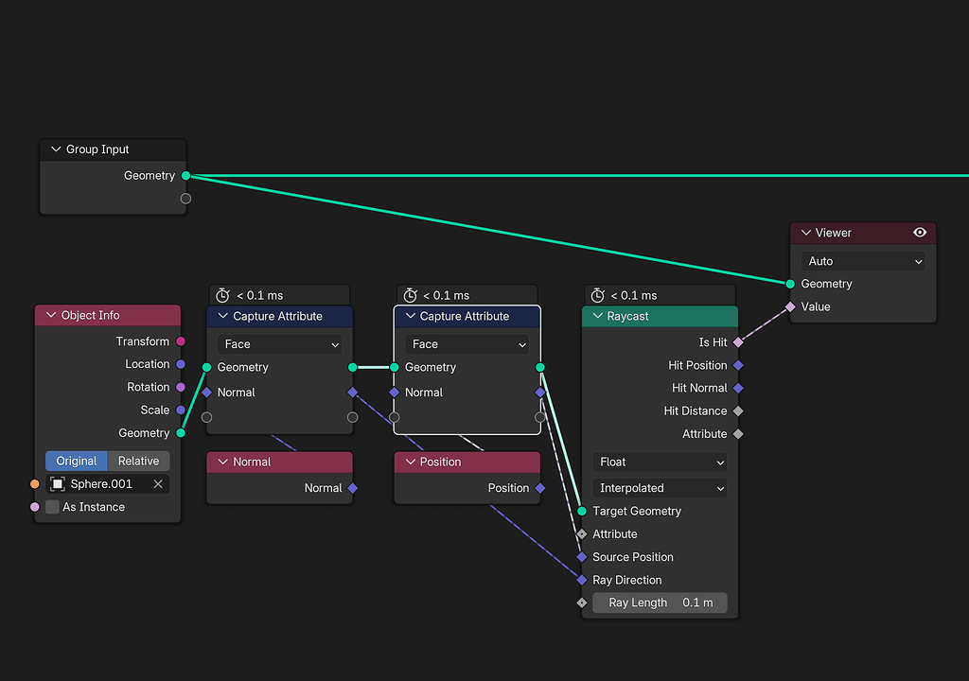
Task: Click the clock icon above first Capture Attribute
Action: [223, 295]
